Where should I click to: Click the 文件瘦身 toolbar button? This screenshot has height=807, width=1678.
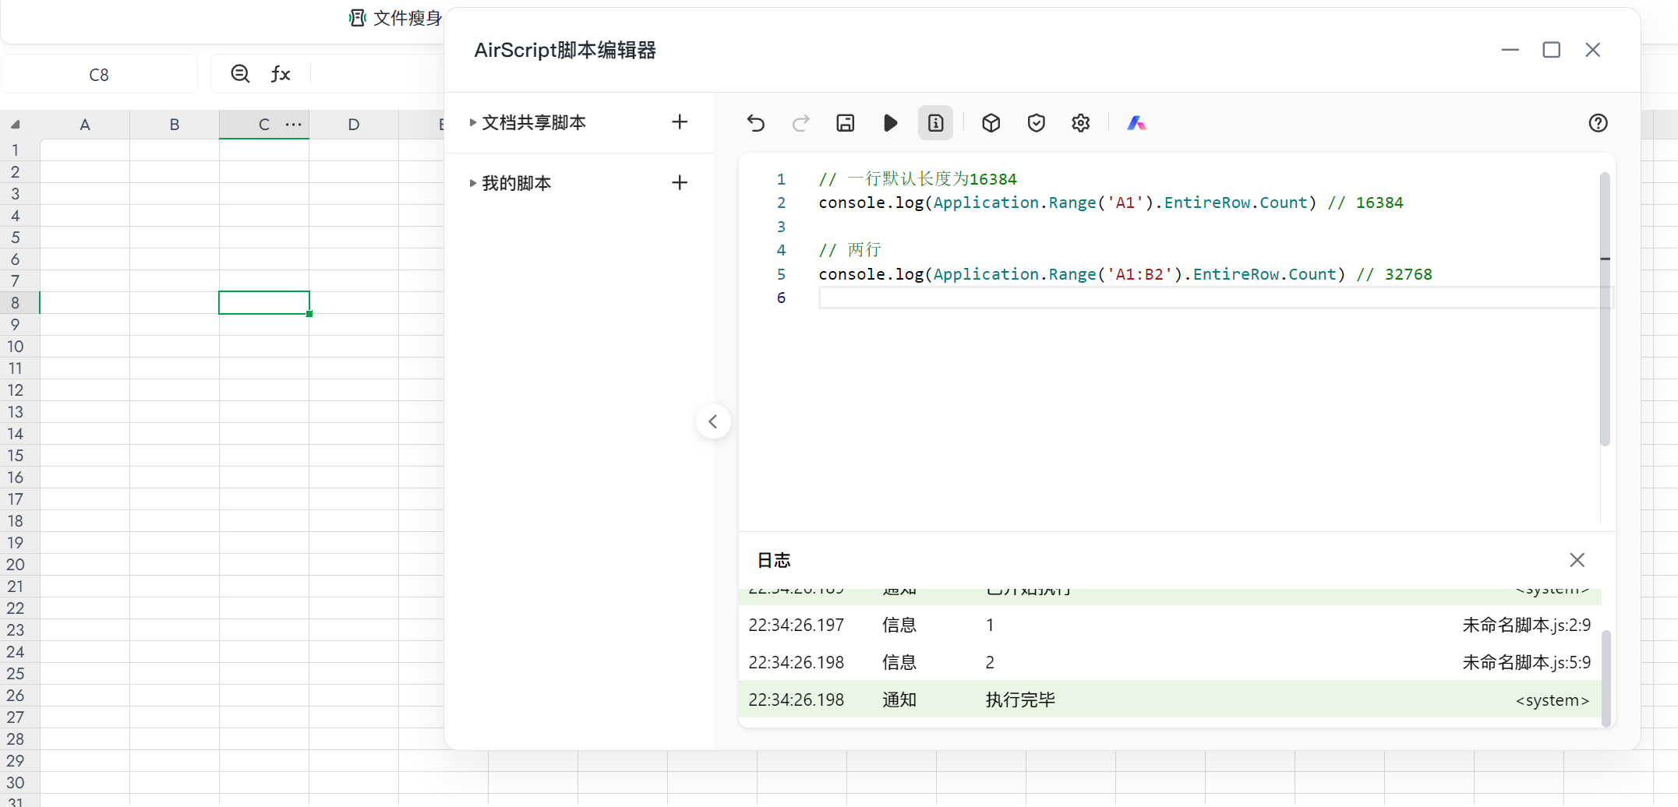395,18
